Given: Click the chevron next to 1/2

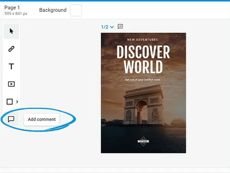Looking at the screenshot, I should [x=112, y=27].
